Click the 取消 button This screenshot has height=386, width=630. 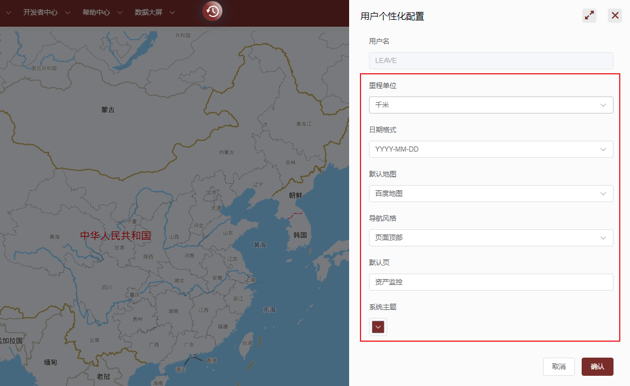(558, 367)
